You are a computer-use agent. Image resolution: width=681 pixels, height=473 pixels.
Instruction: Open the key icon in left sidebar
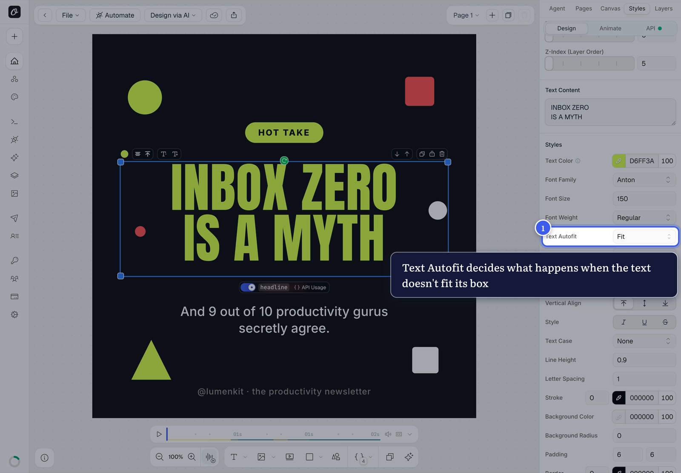14,261
